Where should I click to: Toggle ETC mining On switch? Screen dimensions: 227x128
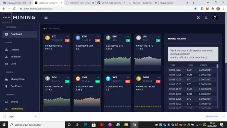(128, 41)
